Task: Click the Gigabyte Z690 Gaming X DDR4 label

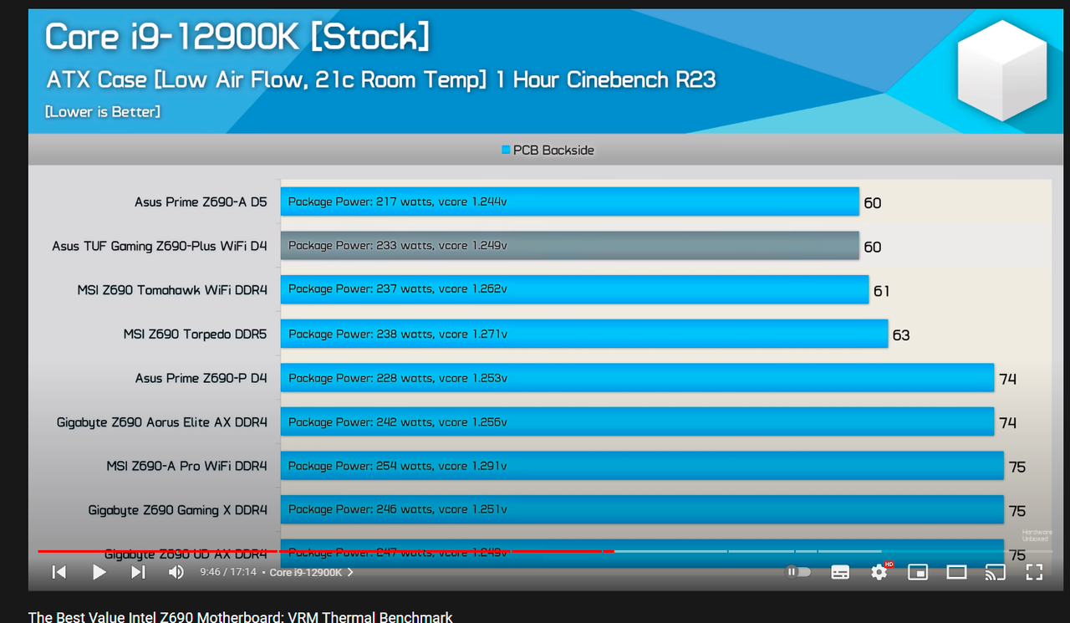Action: (178, 509)
